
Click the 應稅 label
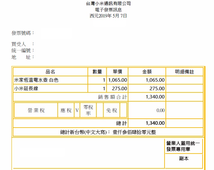66,110
